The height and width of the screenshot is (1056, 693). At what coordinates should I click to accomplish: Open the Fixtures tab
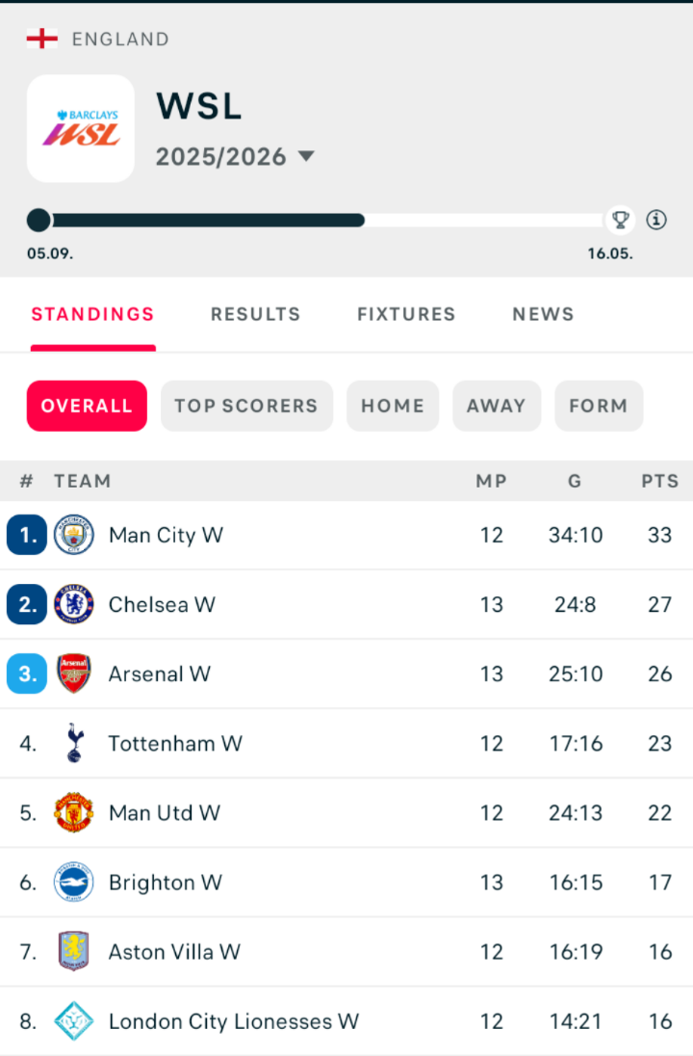coord(406,314)
